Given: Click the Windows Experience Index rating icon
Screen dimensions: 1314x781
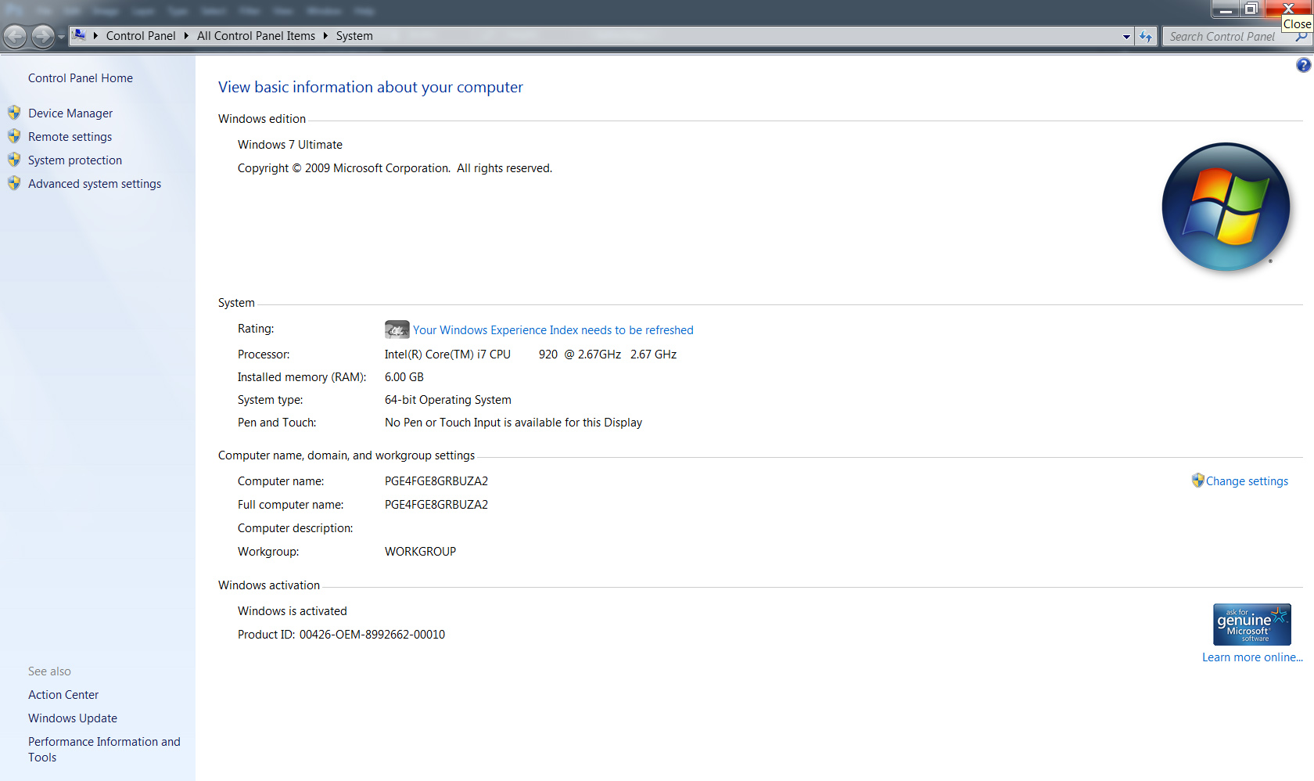Looking at the screenshot, I should (x=397, y=329).
